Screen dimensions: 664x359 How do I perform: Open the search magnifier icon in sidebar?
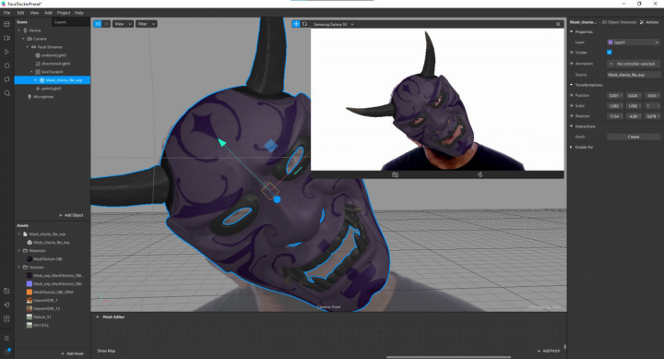pyautogui.click(x=6, y=93)
